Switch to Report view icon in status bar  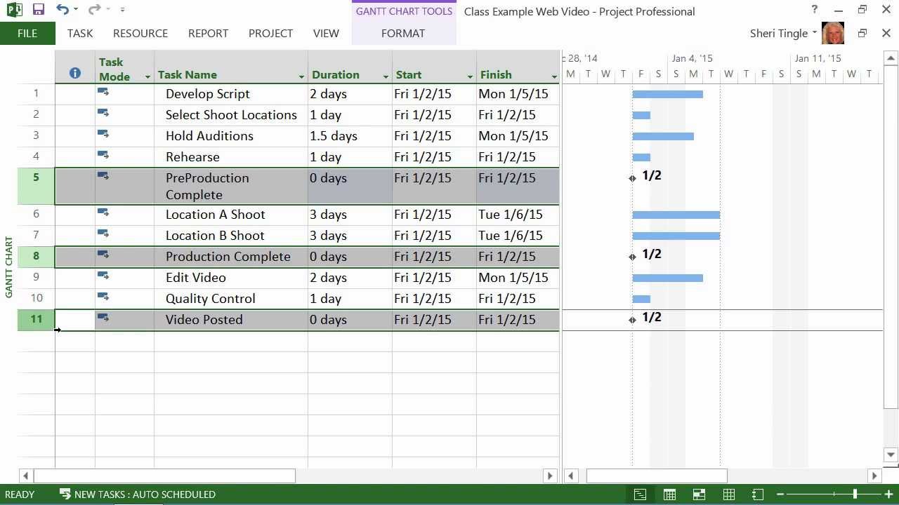tap(758, 494)
